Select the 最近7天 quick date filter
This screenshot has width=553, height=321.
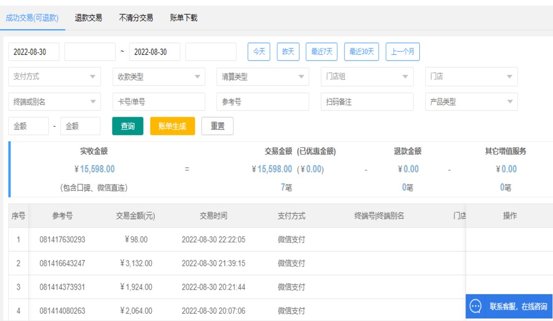pos(321,51)
